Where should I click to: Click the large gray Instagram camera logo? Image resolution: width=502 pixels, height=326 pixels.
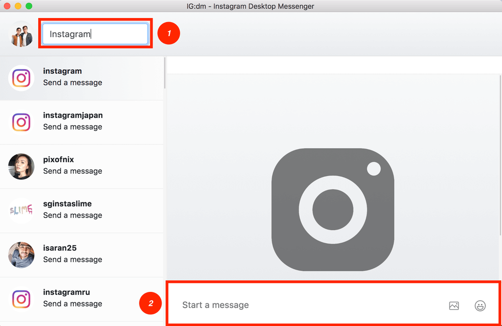coord(332,209)
